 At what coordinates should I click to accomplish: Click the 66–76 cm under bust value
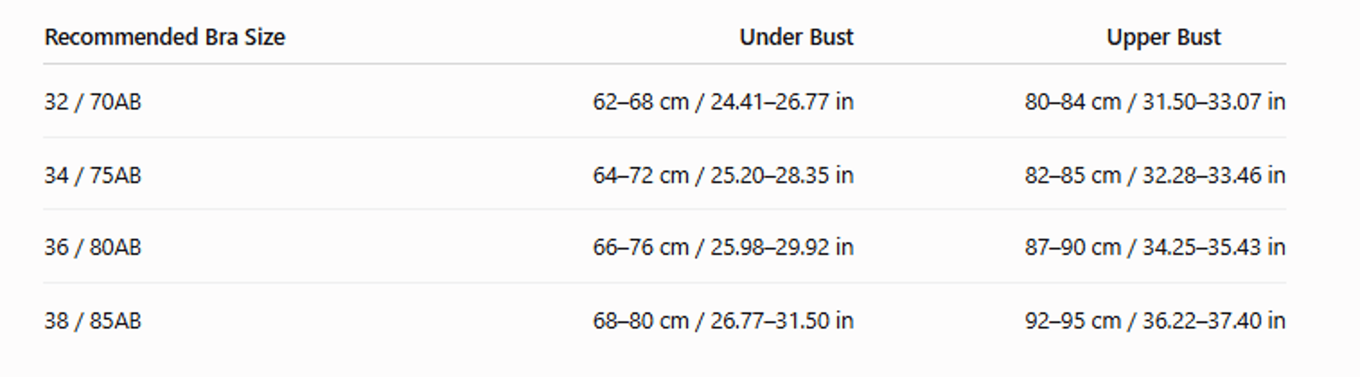coord(641,247)
